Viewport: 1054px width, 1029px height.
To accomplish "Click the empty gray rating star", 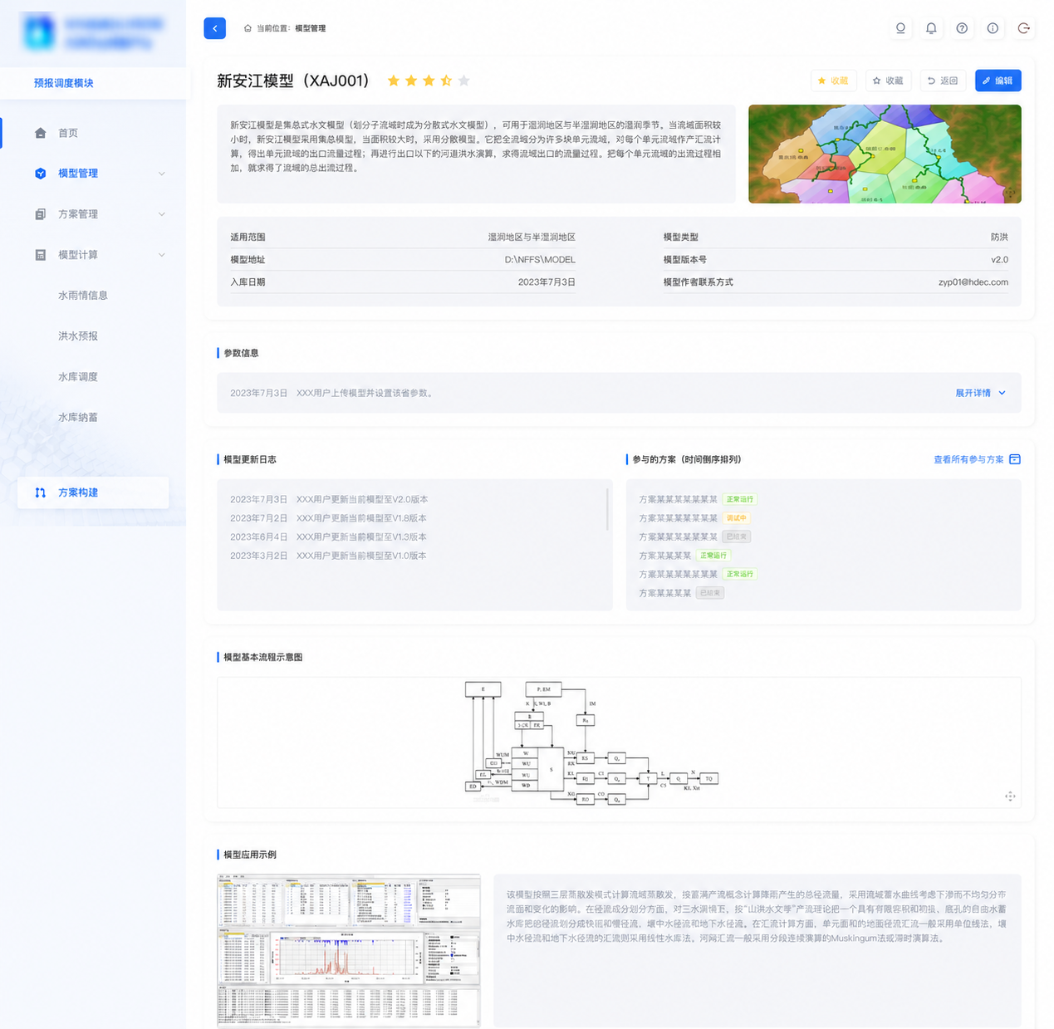I will tap(464, 81).
